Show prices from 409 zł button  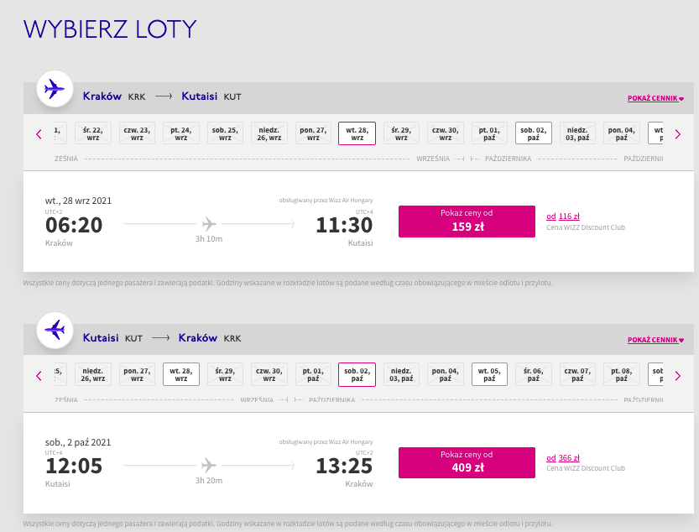coord(467,462)
